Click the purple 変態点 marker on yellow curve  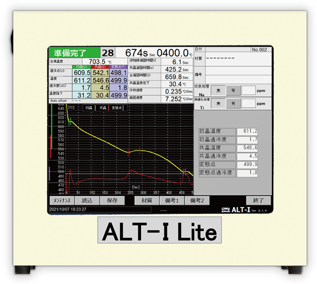point(184,171)
